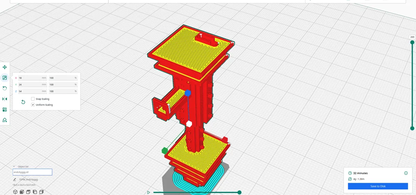Viewport: 416px width, 195px height.
Task: Switch to front view cube icon
Action: pyautogui.click(x=22, y=192)
